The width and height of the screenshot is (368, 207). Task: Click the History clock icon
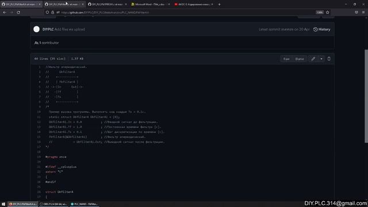click(316, 29)
